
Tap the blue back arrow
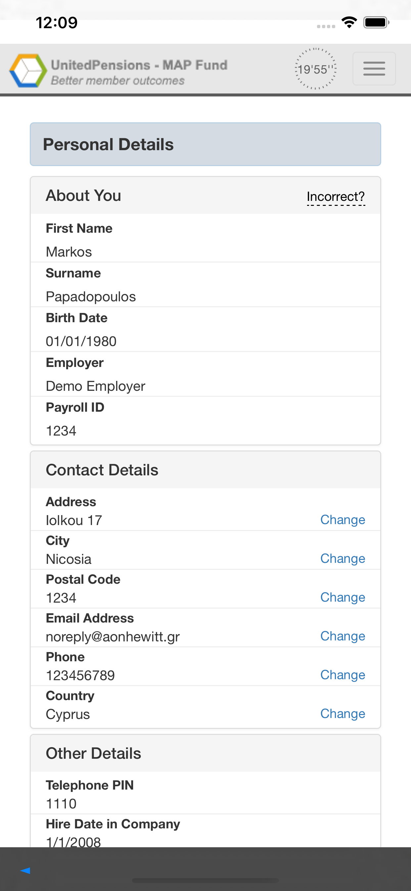(x=25, y=870)
